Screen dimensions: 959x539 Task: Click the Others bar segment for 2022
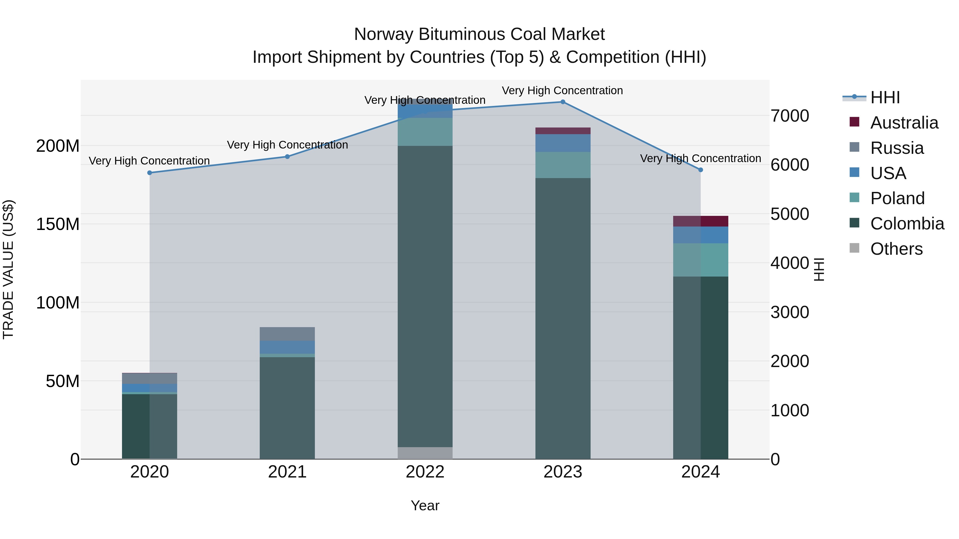(425, 453)
